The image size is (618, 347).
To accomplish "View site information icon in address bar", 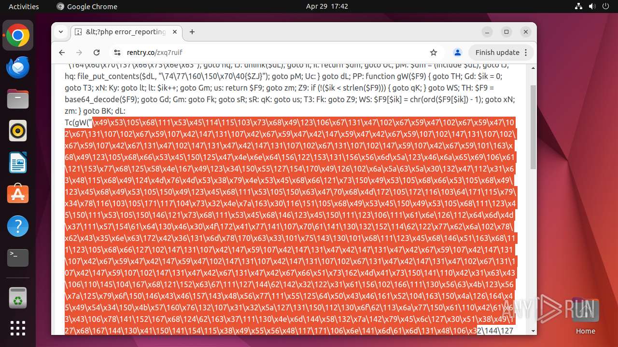I will [x=117, y=53].
